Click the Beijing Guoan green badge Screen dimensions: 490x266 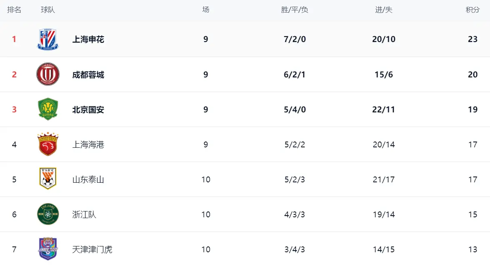(x=48, y=109)
